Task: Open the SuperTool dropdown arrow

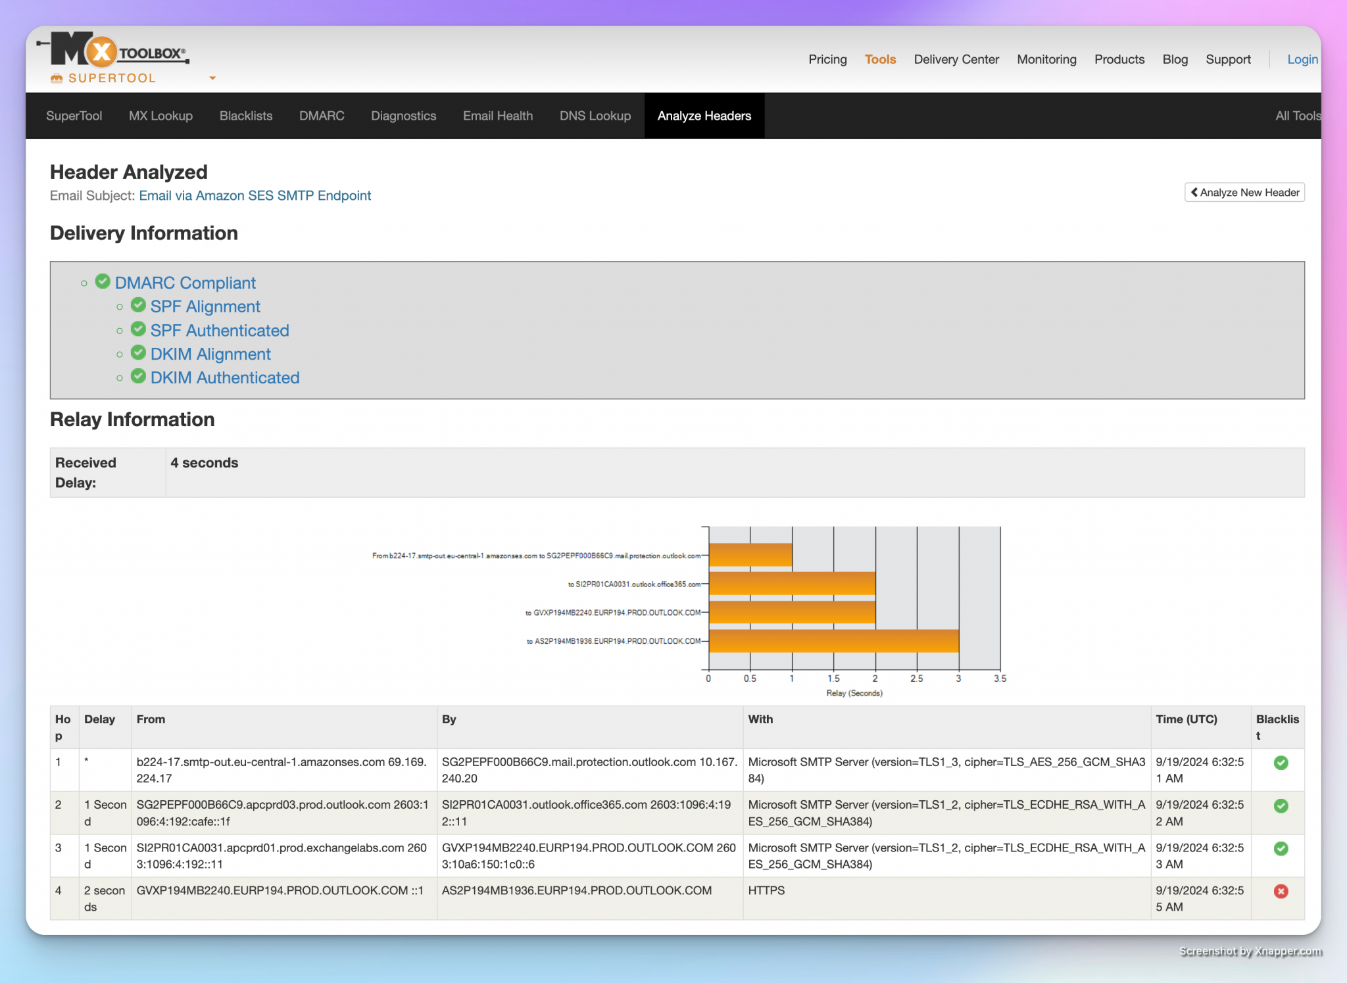Action: (212, 78)
